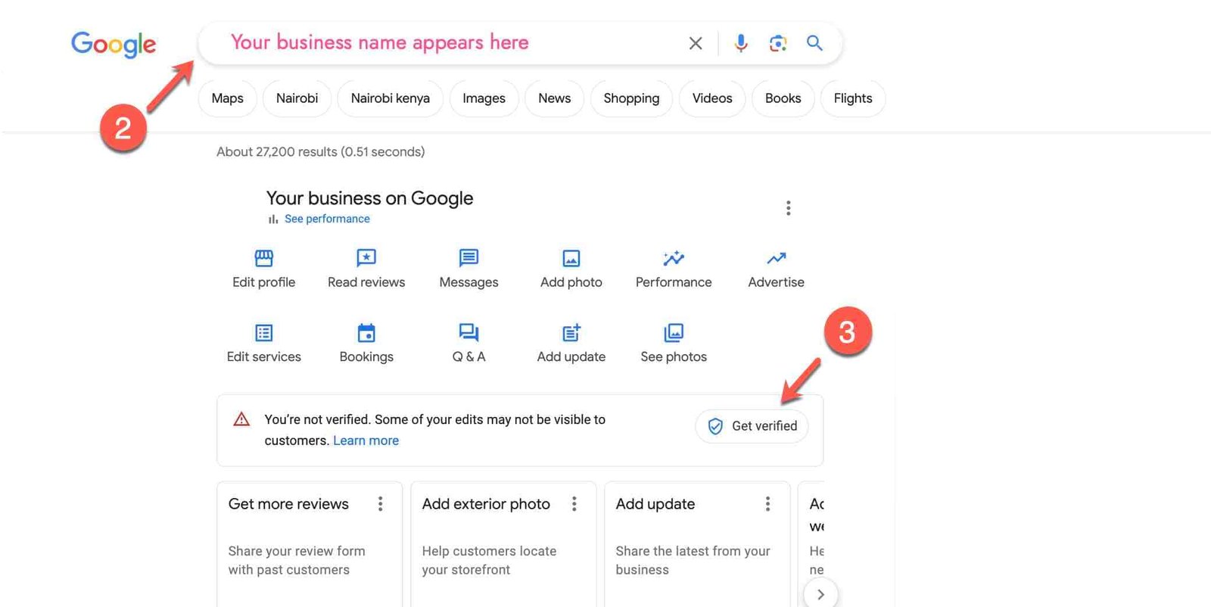The height and width of the screenshot is (607, 1211).
Task: Open business profile three-dot menu
Action: point(788,208)
